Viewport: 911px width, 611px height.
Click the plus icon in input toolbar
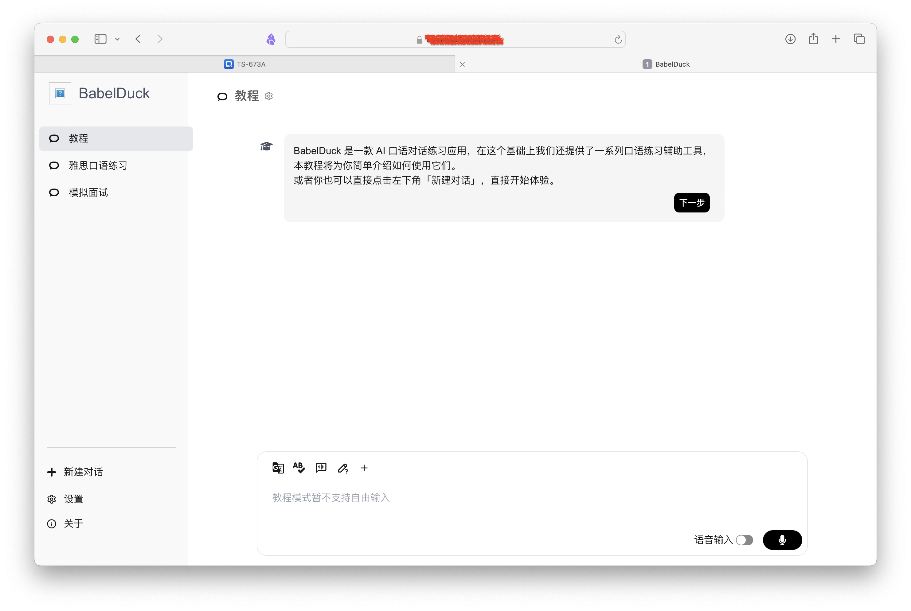tap(364, 468)
